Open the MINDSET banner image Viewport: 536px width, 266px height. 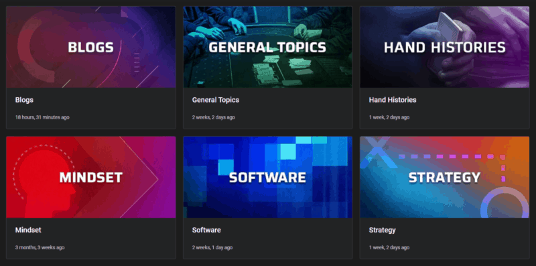tap(91, 177)
